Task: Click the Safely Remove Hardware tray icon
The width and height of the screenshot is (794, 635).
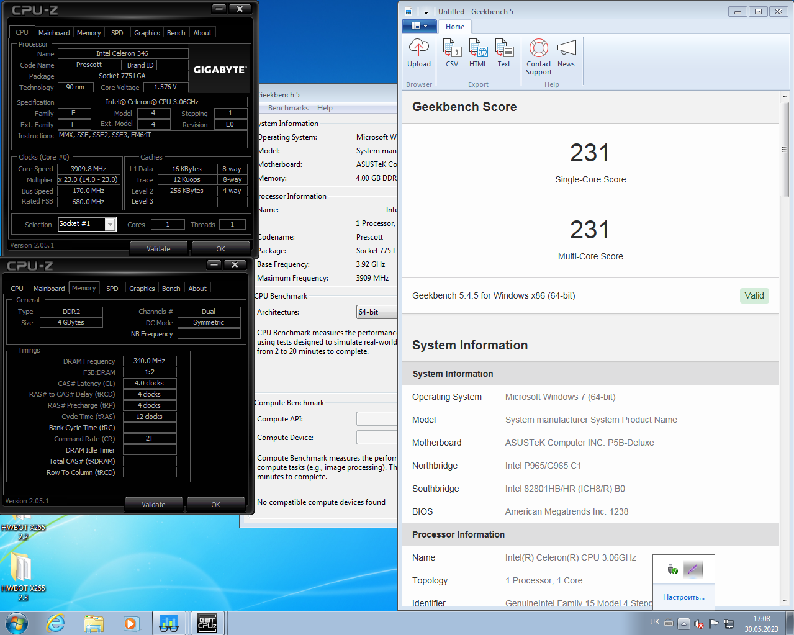Action: point(672,569)
